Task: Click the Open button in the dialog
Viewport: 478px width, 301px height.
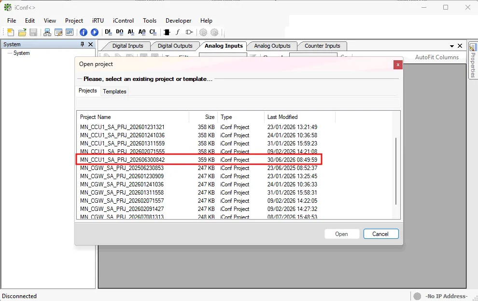Action: (x=341, y=234)
